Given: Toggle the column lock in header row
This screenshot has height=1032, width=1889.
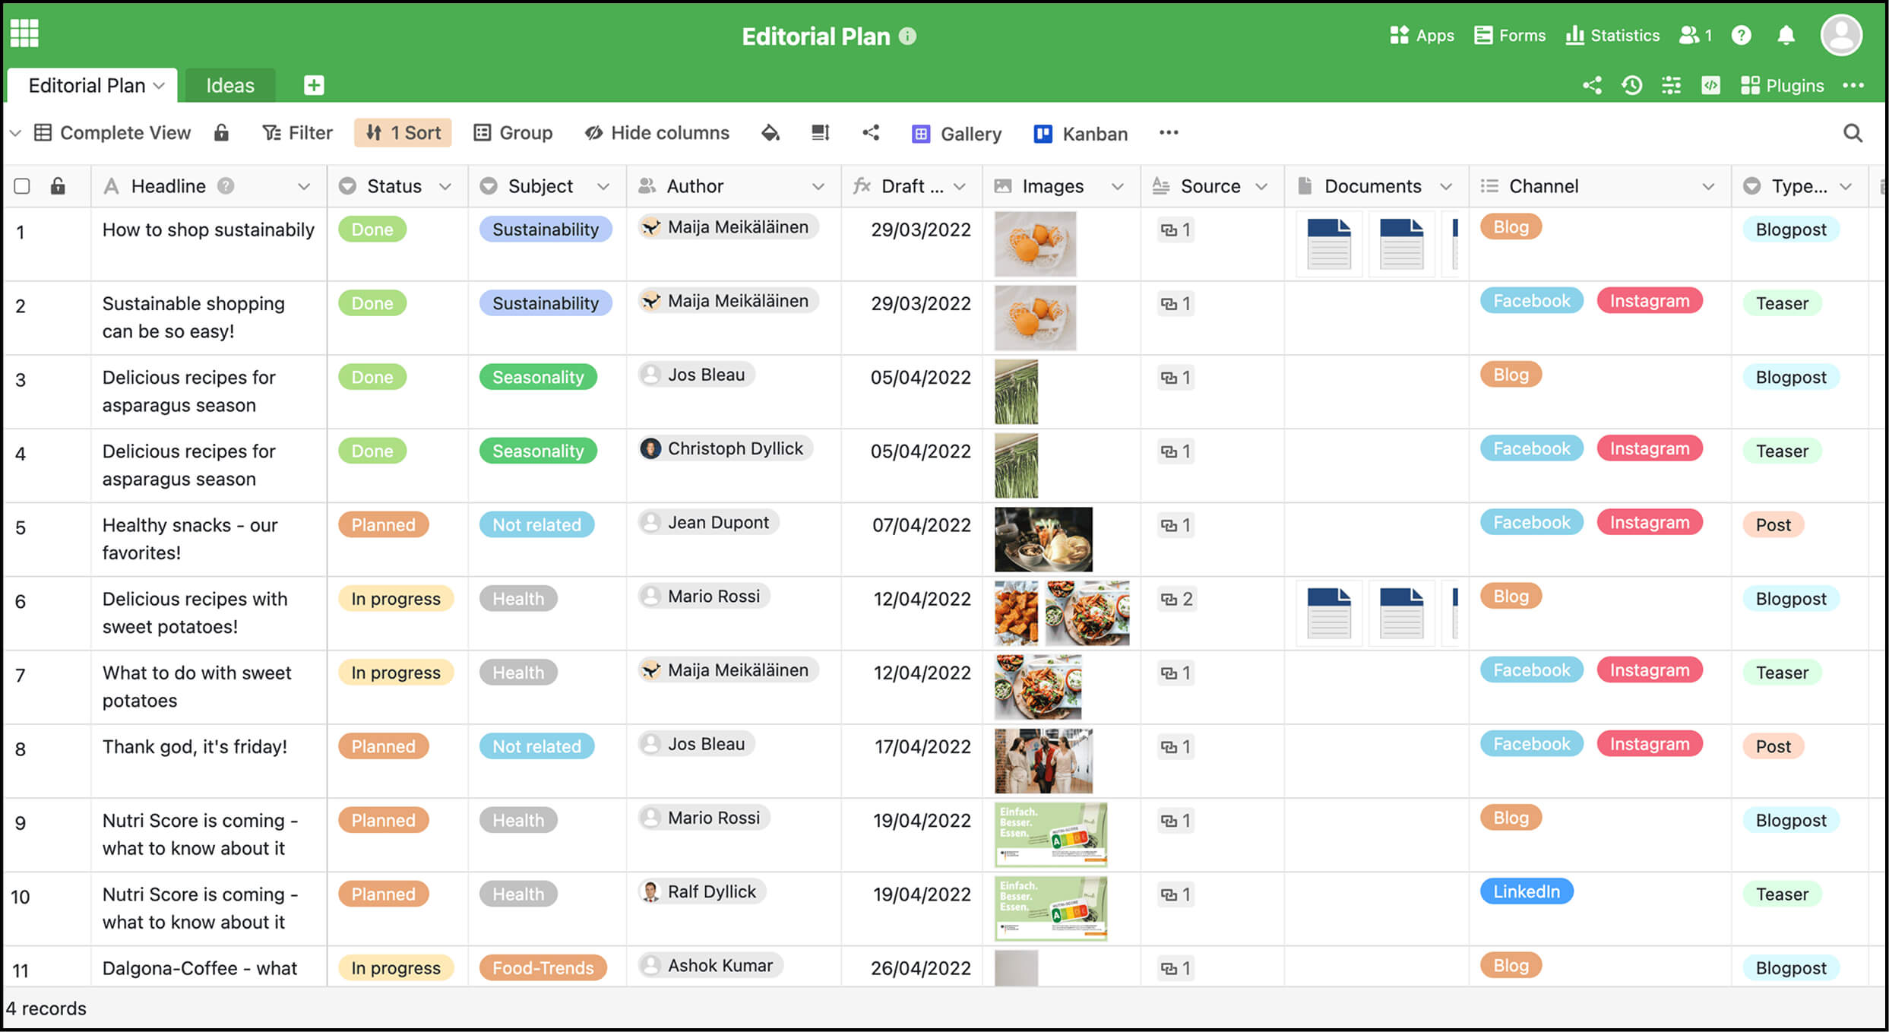Looking at the screenshot, I should (58, 186).
